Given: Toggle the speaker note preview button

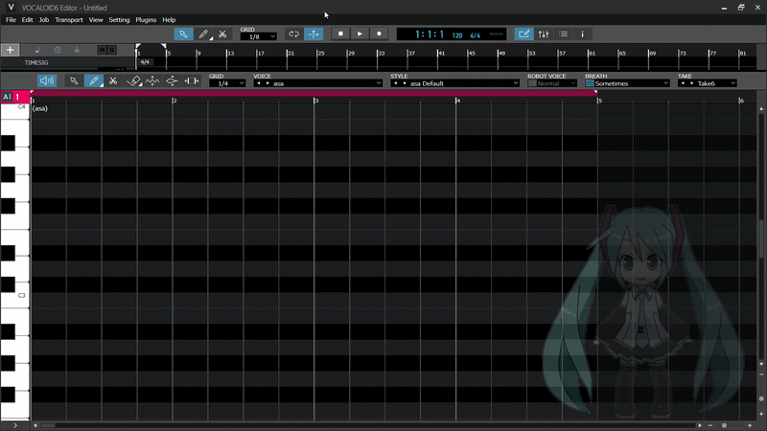Looking at the screenshot, I should (x=47, y=81).
